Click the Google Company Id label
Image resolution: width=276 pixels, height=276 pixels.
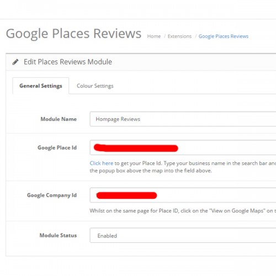pyautogui.click(x=52, y=195)
